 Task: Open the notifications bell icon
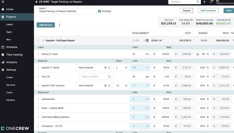click(x=211, y=2)
